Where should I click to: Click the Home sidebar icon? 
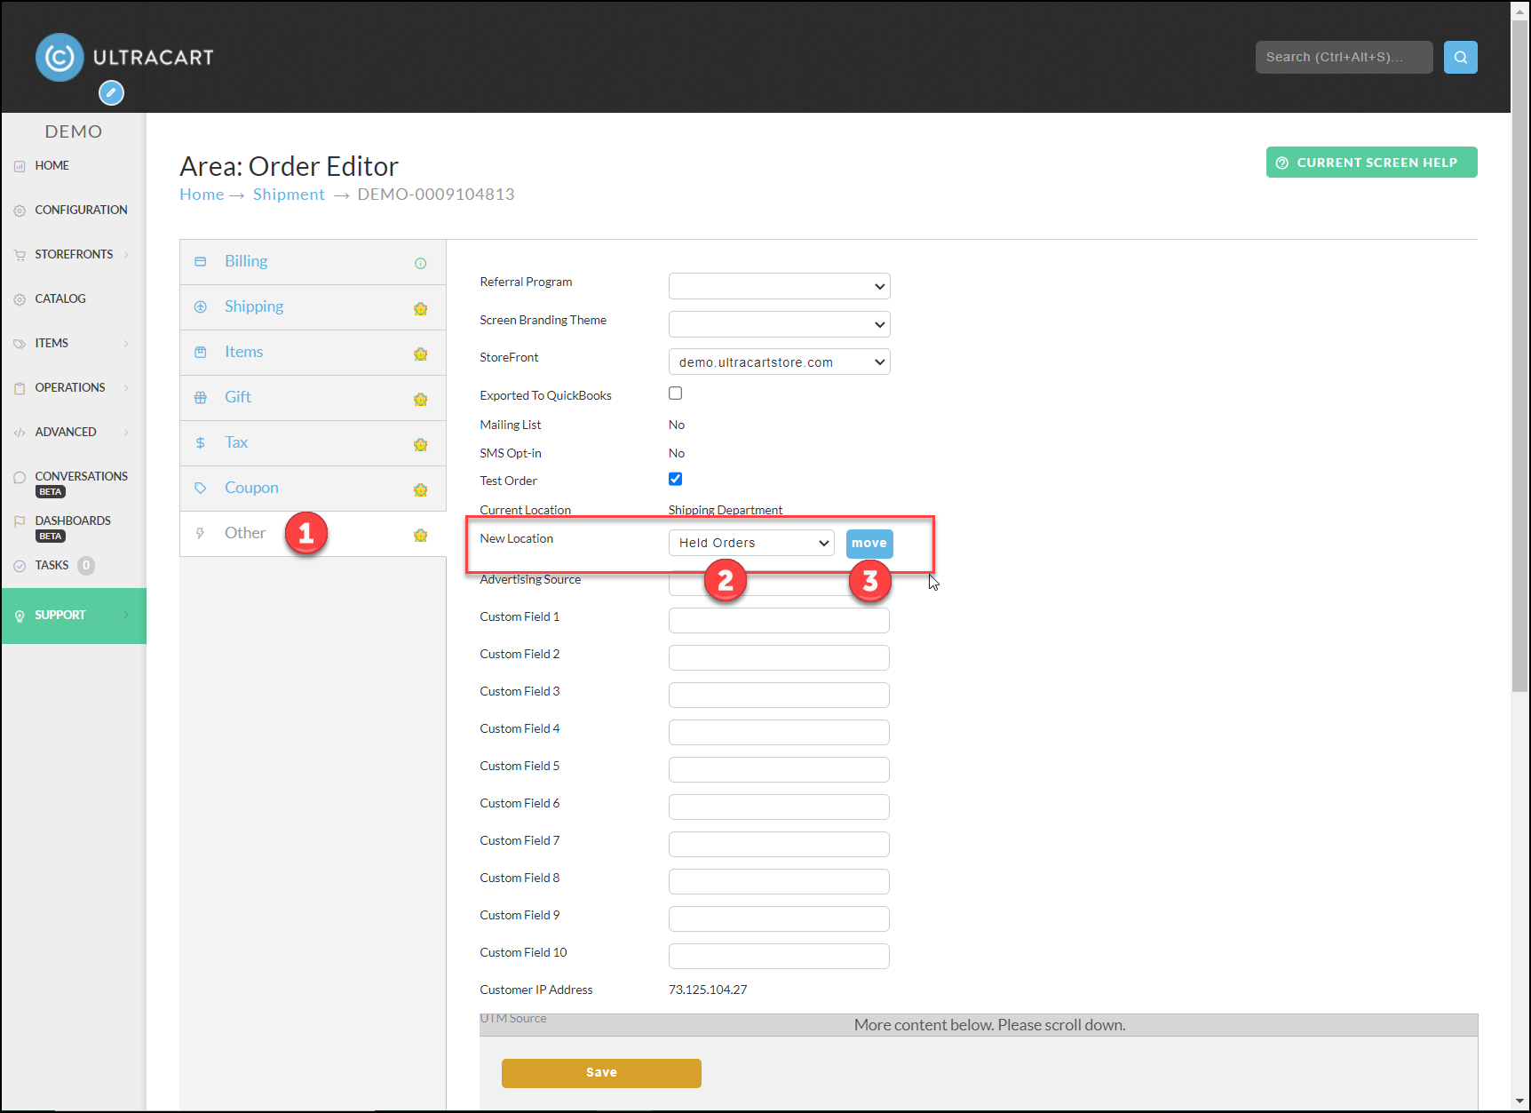(20, 166)
